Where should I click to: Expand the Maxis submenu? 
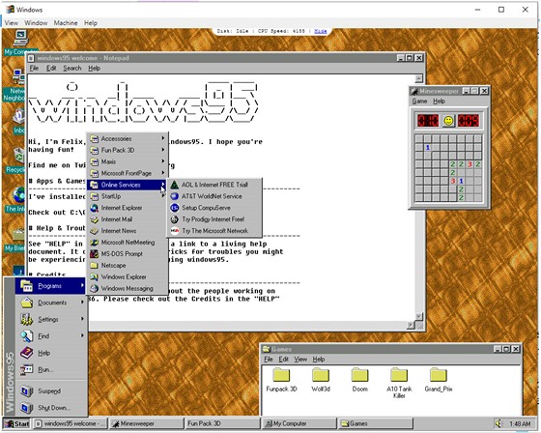coord(128,161)
